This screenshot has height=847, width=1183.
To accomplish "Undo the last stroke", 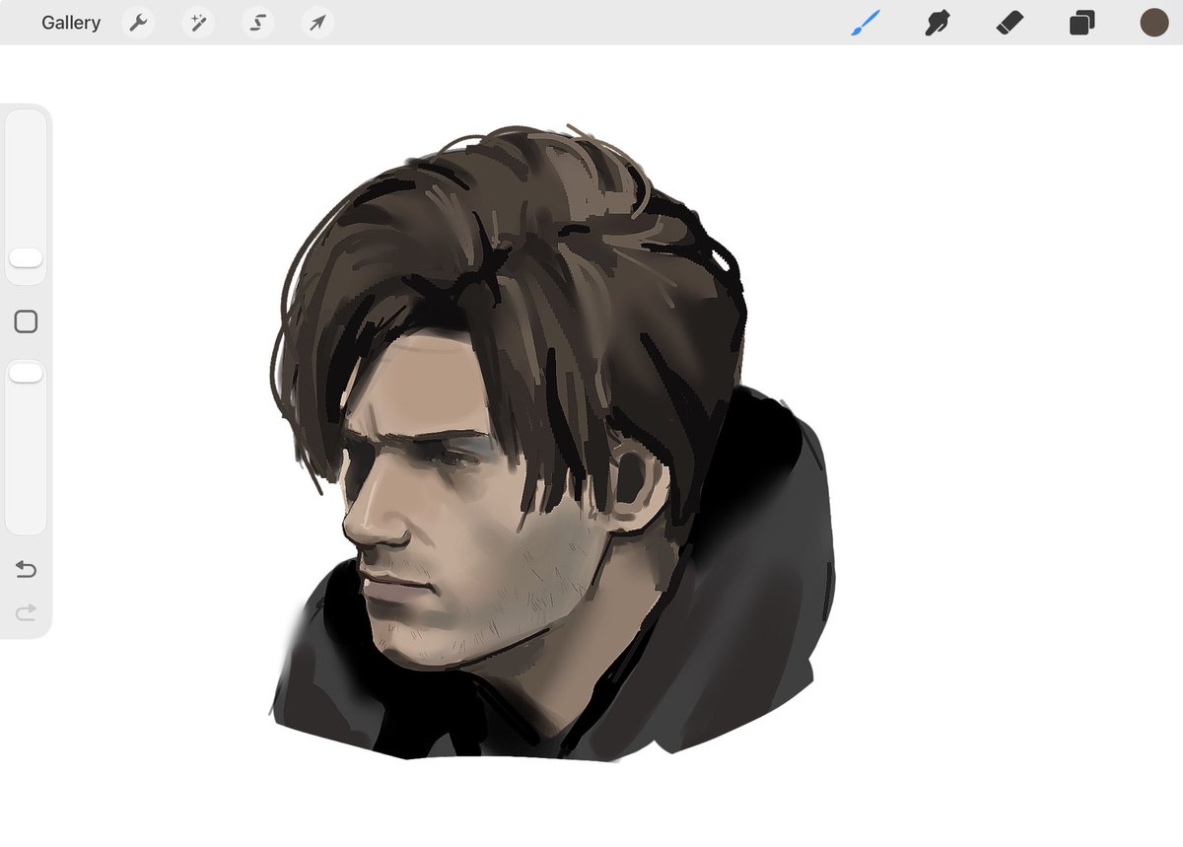I will pyautogui.click(x=26, y=570).
